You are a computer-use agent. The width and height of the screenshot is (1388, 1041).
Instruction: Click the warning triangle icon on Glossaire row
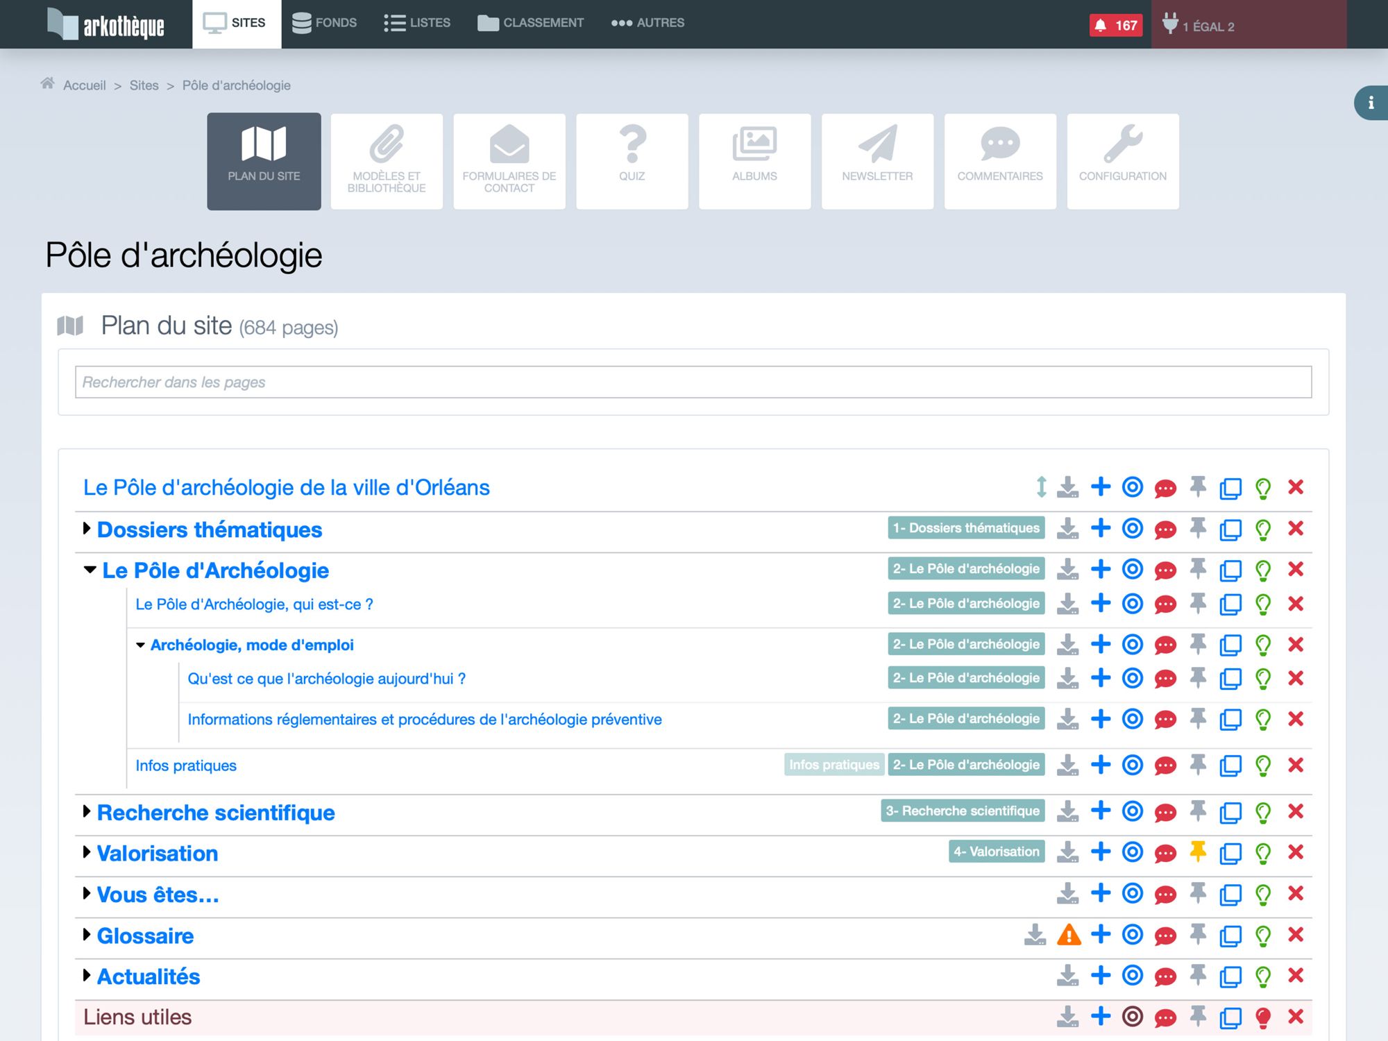tap(1069, 935)
